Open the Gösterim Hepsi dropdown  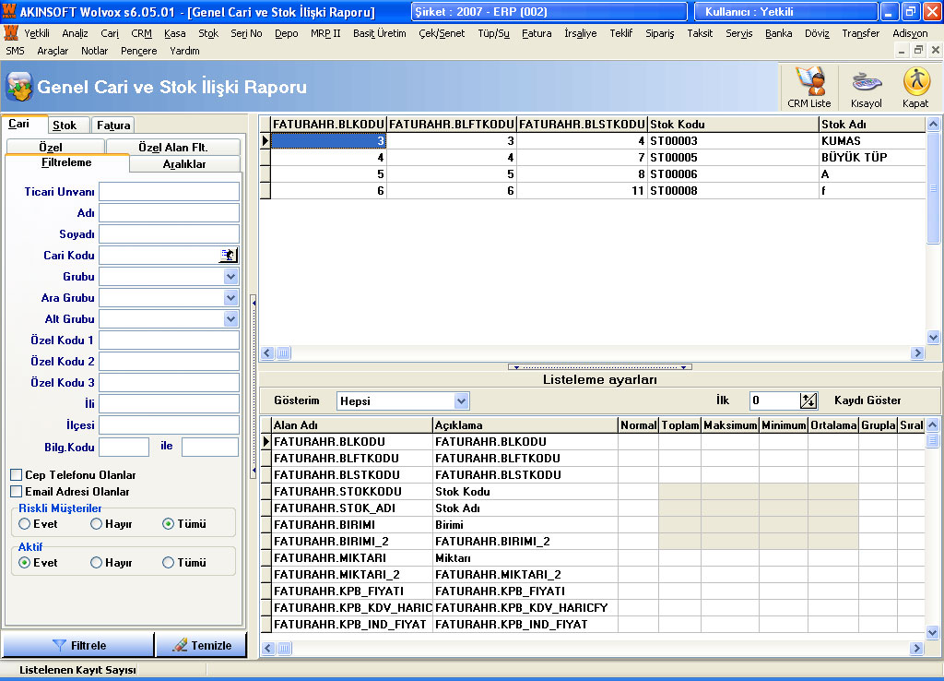(461, 401)
